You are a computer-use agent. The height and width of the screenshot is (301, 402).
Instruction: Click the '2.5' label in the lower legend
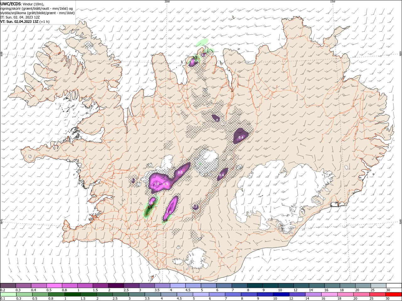pos(115,299)
